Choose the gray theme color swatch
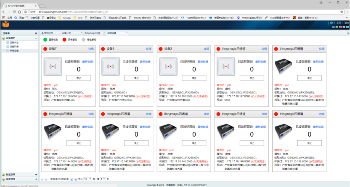 pos(344,27)
